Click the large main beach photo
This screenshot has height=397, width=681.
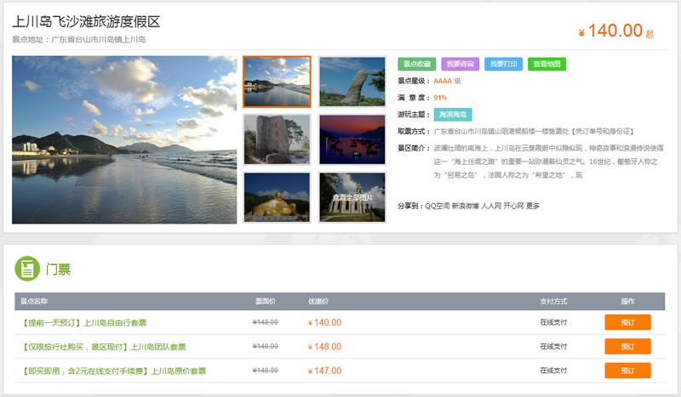124,139
